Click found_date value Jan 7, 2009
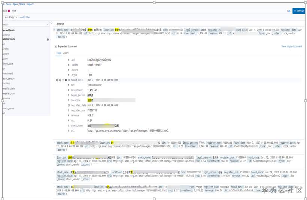The width and height of the screenshot is (307, 200). coord(103,80)
